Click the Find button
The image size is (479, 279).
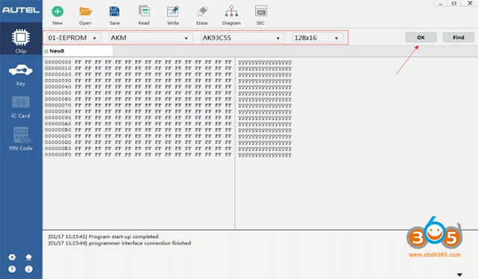(x=459, y=37)
